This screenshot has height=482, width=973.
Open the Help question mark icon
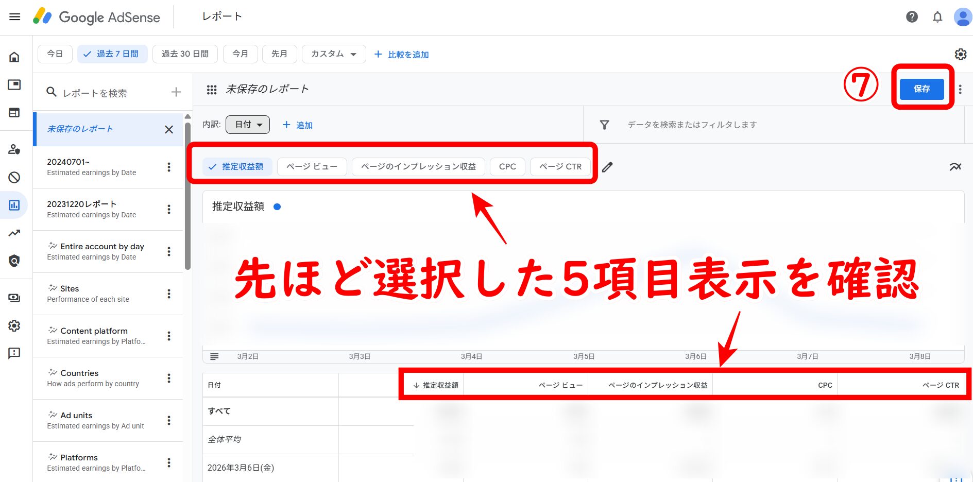[912, 17]
